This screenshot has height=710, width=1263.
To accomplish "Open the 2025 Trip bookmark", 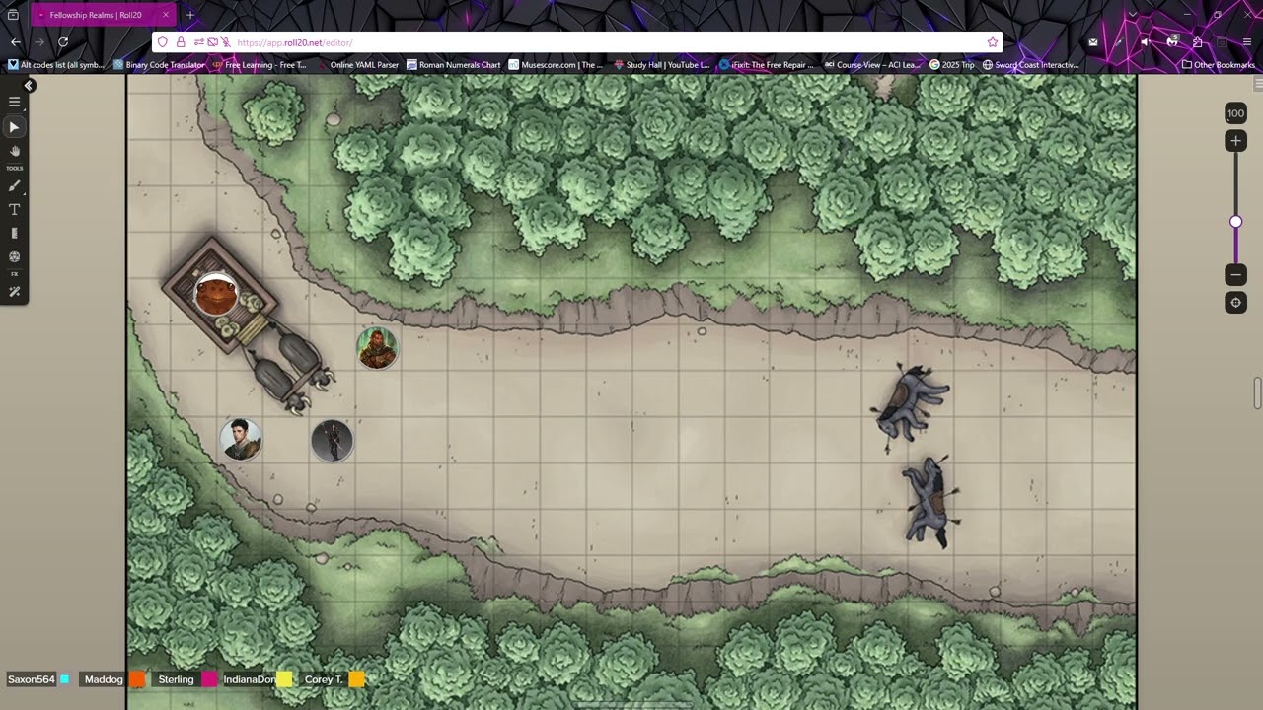I will tap(952, 65).
